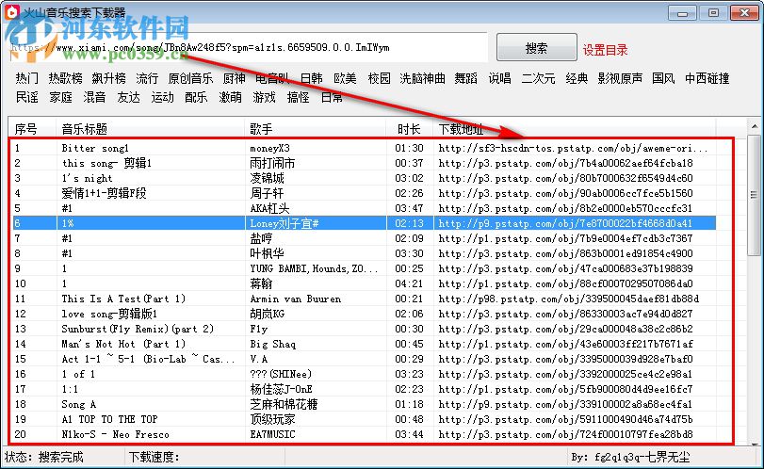The height and width of the screenshot is (469, 764).
Task: Choose the 流行 category
Action: pos(147,78)
